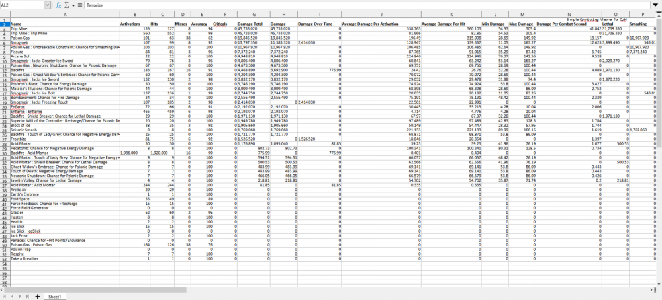Switch to the Sheet1 tab
662x300 pixels.
(x=54, y=297)
